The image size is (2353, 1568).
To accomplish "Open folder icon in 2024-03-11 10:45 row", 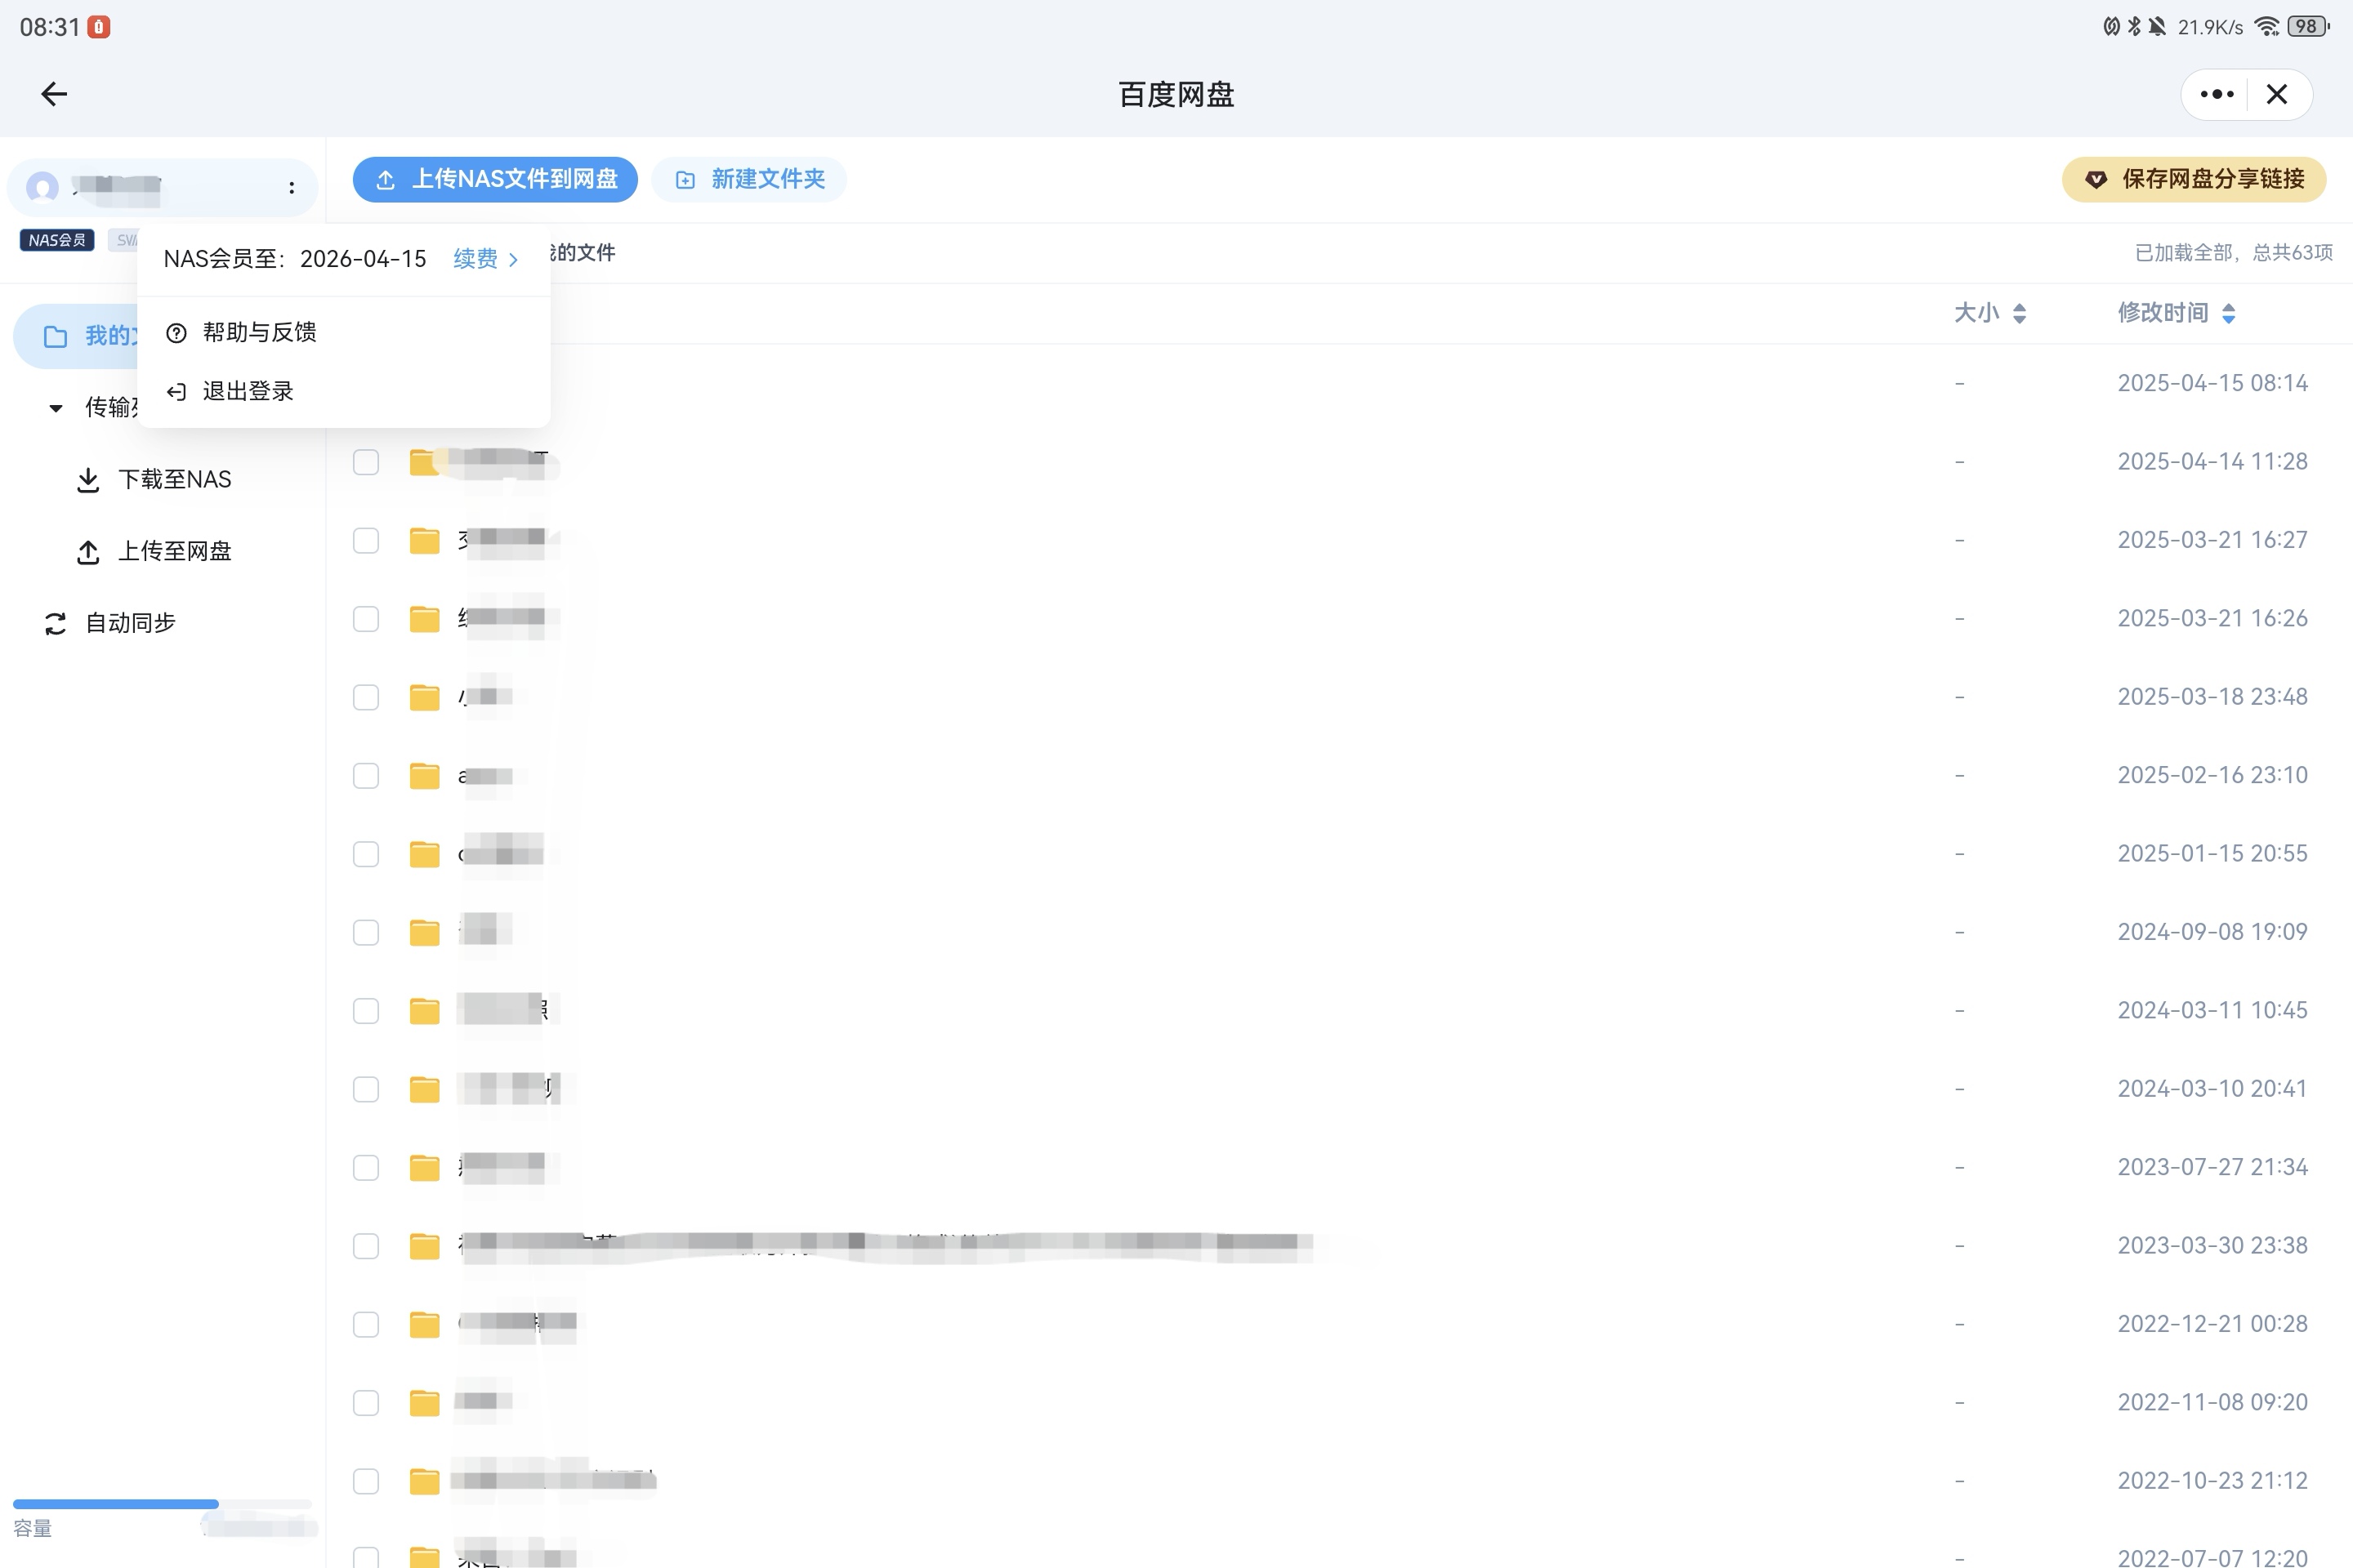I will [424, 1011].
